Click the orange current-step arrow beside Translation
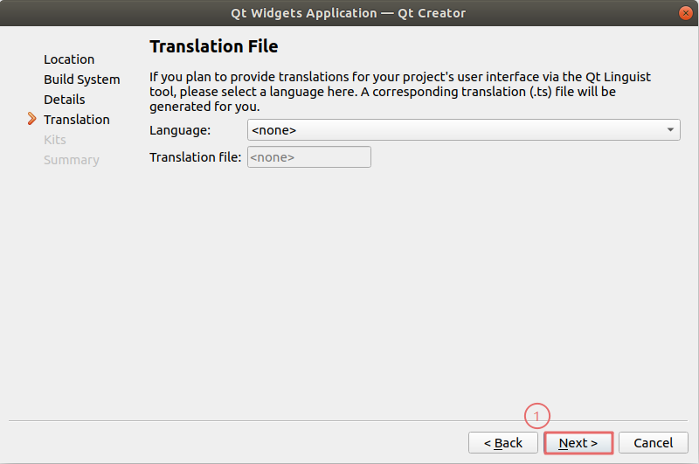Image resolution: width=699 pixels, height=464 pixels. (32, 119)
